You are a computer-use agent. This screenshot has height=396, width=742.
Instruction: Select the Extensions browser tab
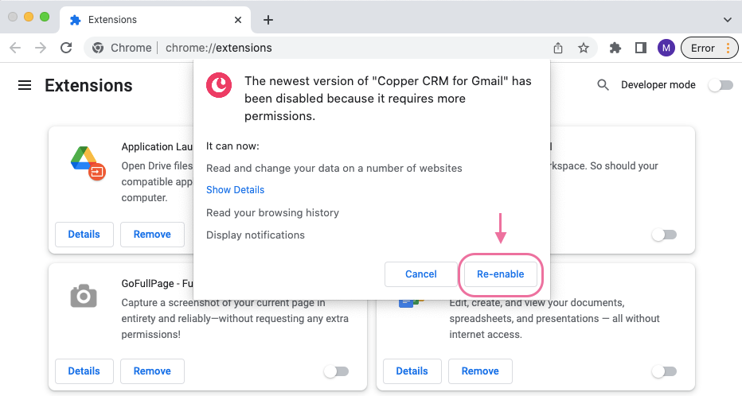pyautogui.click(x=155, y=20)
